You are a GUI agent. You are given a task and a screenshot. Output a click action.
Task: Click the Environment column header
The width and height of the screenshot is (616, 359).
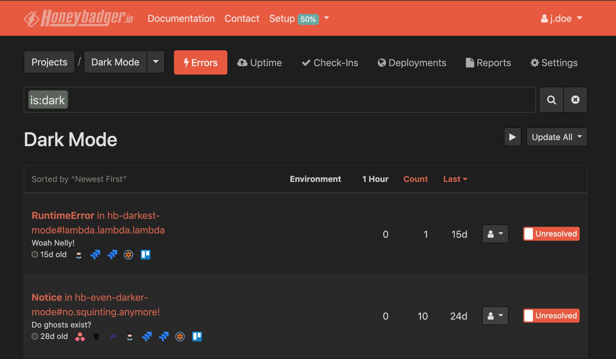pos(316,179)
